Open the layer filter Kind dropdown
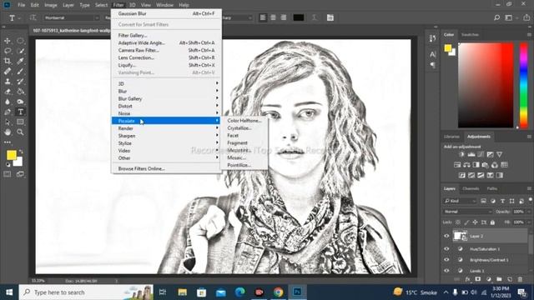This screenshot has height=300, width=534. (x=460, y=201)
